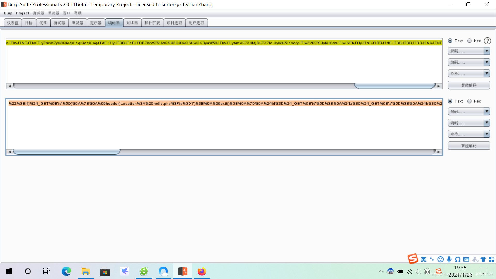Select Hex radio for the bottom panel

[469, 101]
